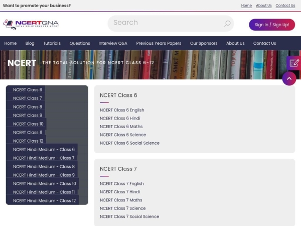The width and height of the screenshot is (301, 226).
Task: Select Home in the navigation menu
Action: pyautogui.click(x=11, y=43)
